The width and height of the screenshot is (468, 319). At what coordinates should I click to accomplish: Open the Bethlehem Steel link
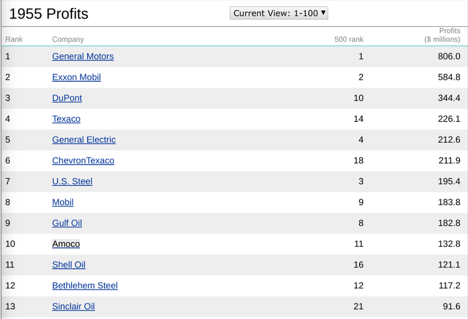click(85, 286)
